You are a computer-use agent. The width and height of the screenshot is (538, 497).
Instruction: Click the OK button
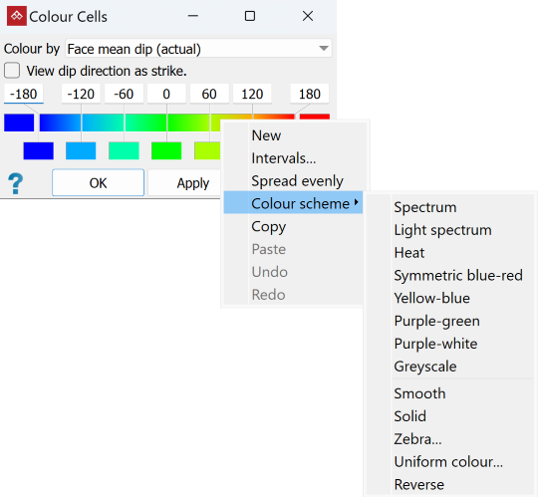pyautogui.click(x=98, y=183)
